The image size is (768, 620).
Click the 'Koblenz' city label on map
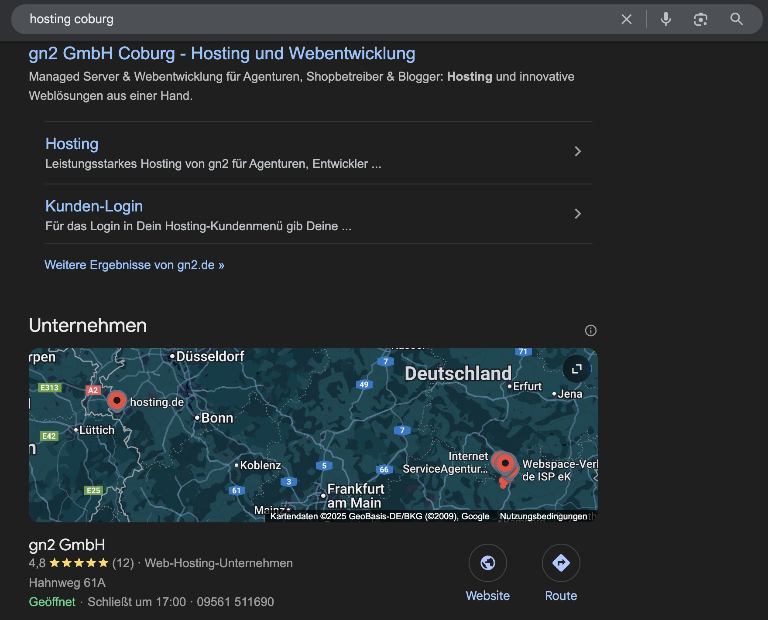(260, 465)
